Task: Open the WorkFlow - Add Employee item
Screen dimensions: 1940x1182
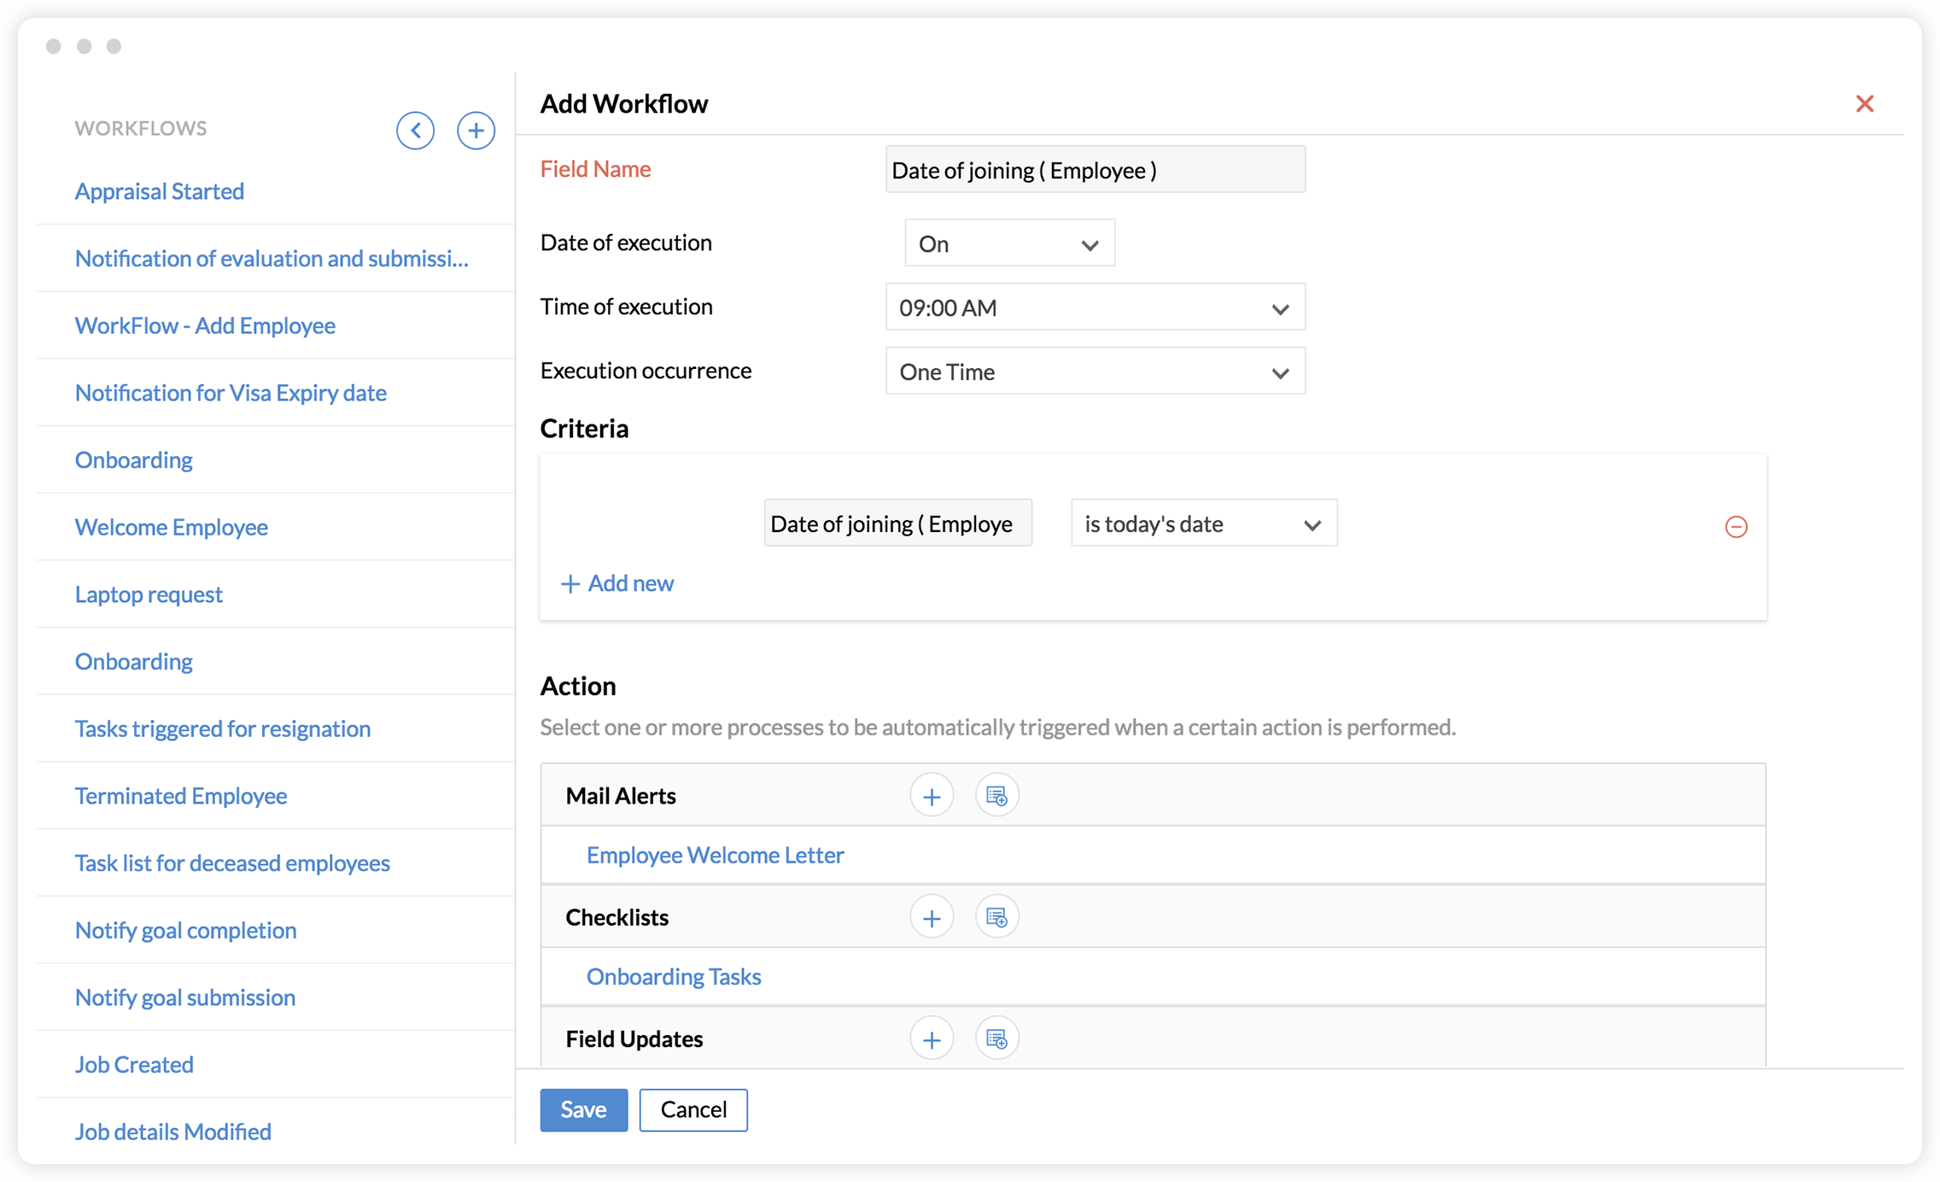Action: point(205,325)
